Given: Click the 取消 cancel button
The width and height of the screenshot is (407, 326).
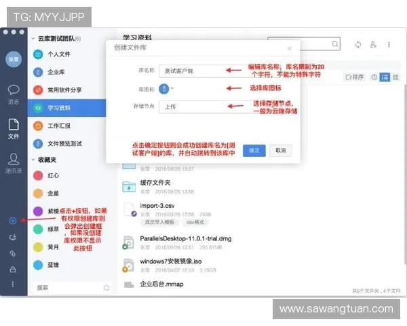Looking at the screenshot, I should (x=281, y=151).
